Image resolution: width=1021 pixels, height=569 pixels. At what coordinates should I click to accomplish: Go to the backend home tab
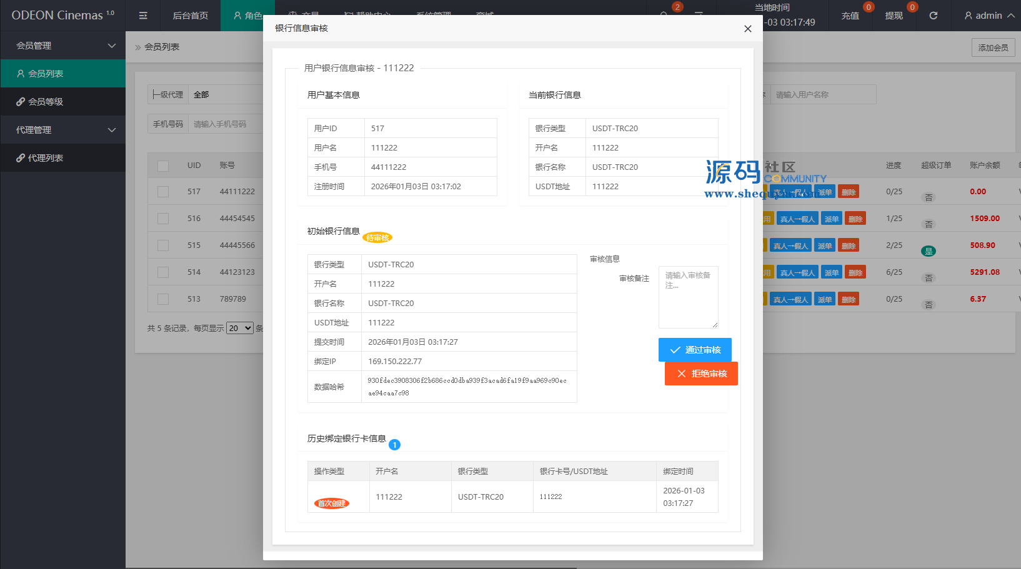190,16
